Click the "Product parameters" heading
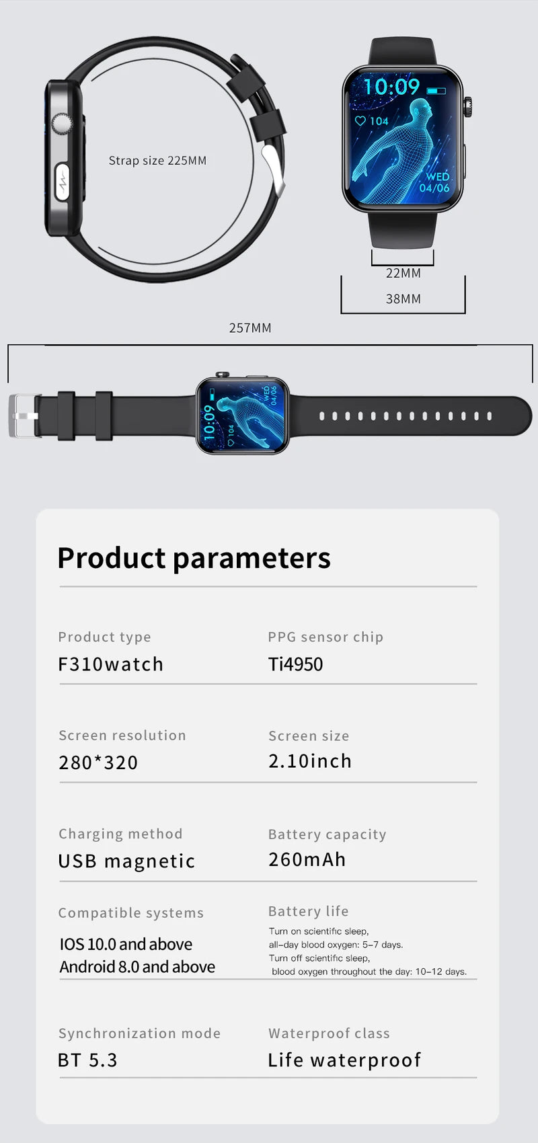Viewport: 538px width, 1143px height. [194, 558]
